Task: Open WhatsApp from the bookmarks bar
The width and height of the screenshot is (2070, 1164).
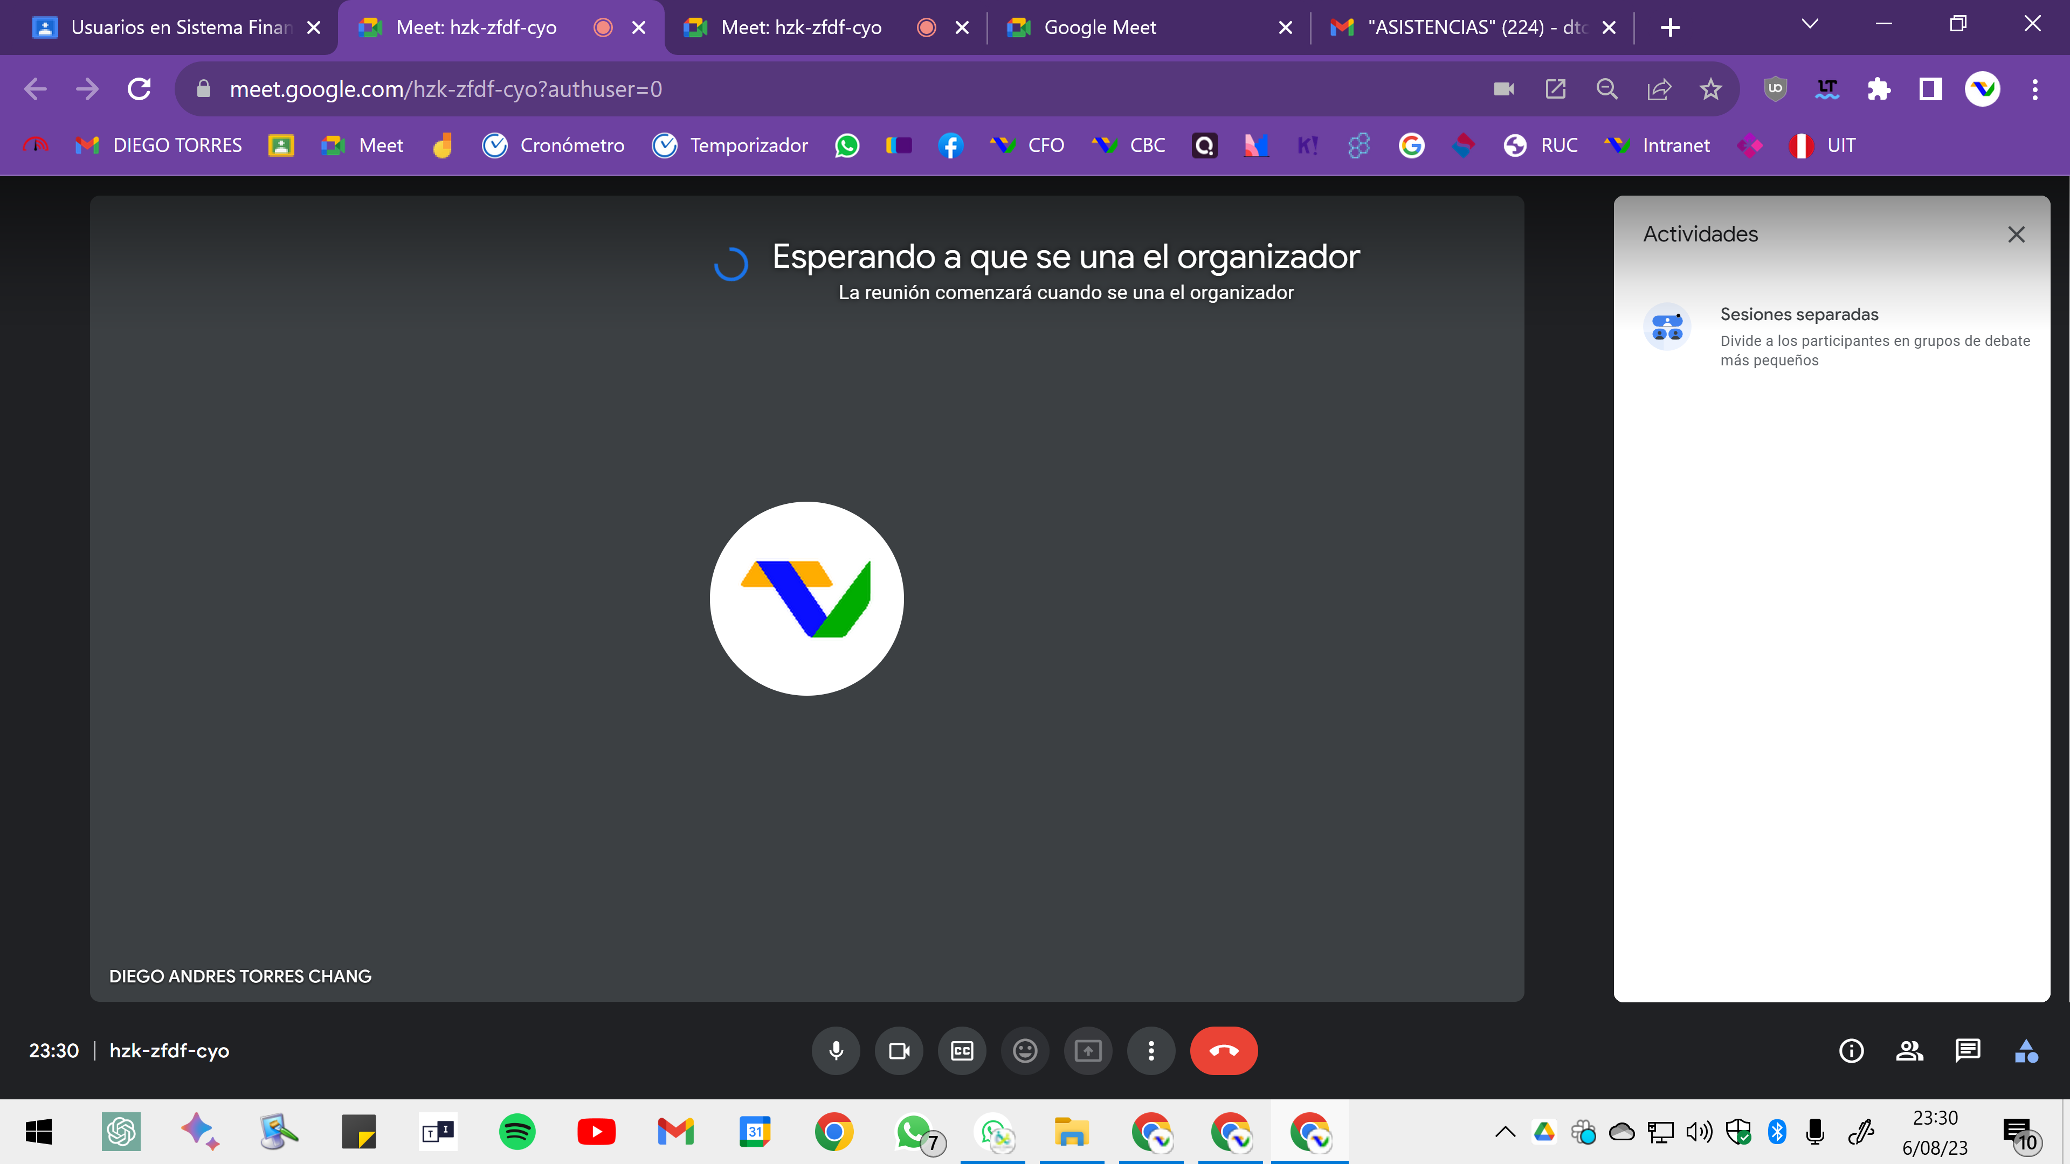Action: 846,145
